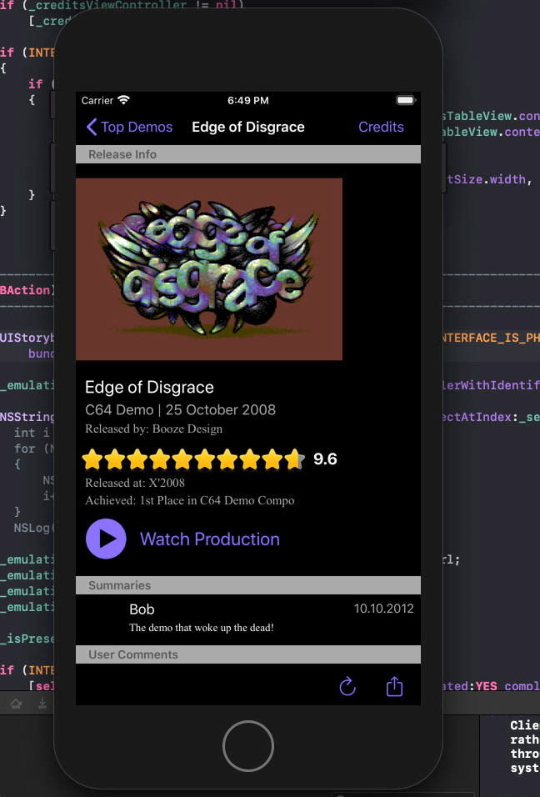Click the Carrier label in status bar
This screenshot has height=797, width=540.
click(x=97, y=100)
